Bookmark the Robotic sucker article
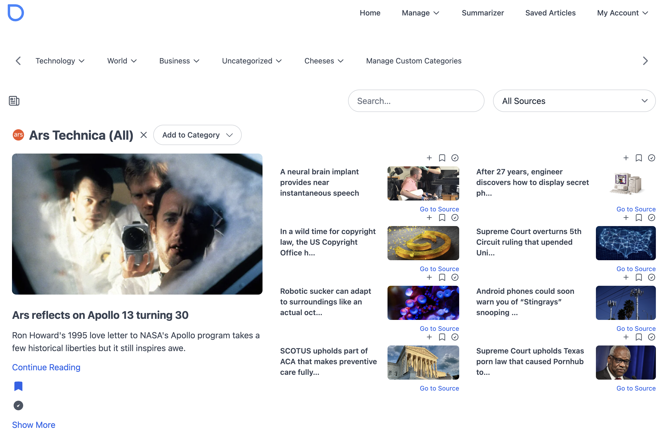 pos(442,277)
